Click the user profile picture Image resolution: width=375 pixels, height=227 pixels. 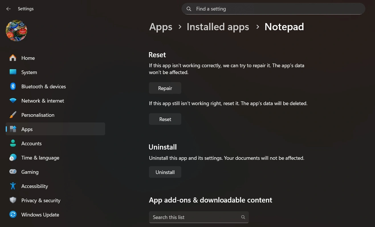(16, 30)
